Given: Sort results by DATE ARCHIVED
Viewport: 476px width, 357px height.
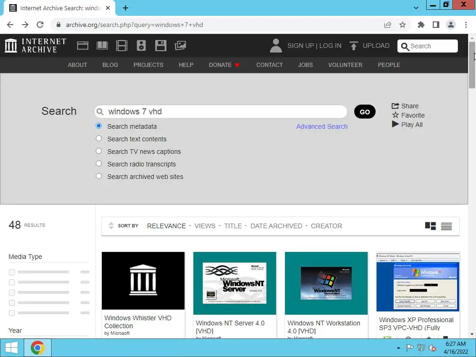Looking at the screenshot, I should click(x=276, y=226).
